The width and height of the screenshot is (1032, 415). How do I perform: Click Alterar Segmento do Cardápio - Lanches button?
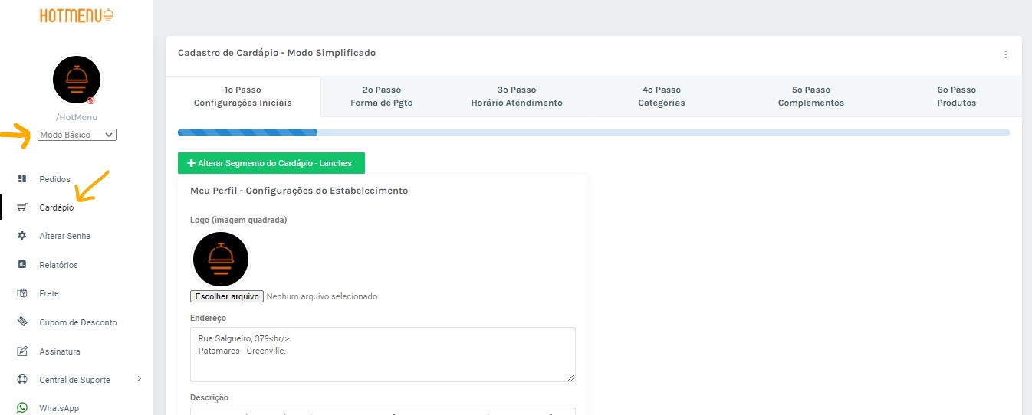pyautogui.click(x=271, y=163)
